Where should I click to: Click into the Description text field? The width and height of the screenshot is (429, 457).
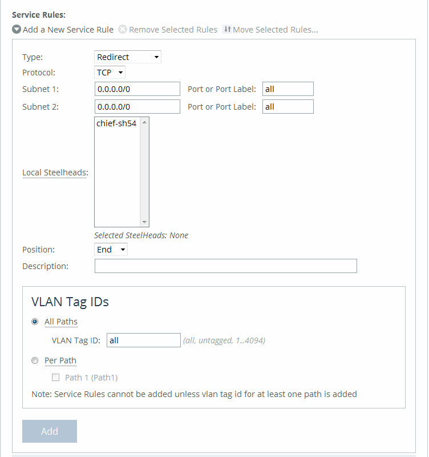click(x=225, y=266)
